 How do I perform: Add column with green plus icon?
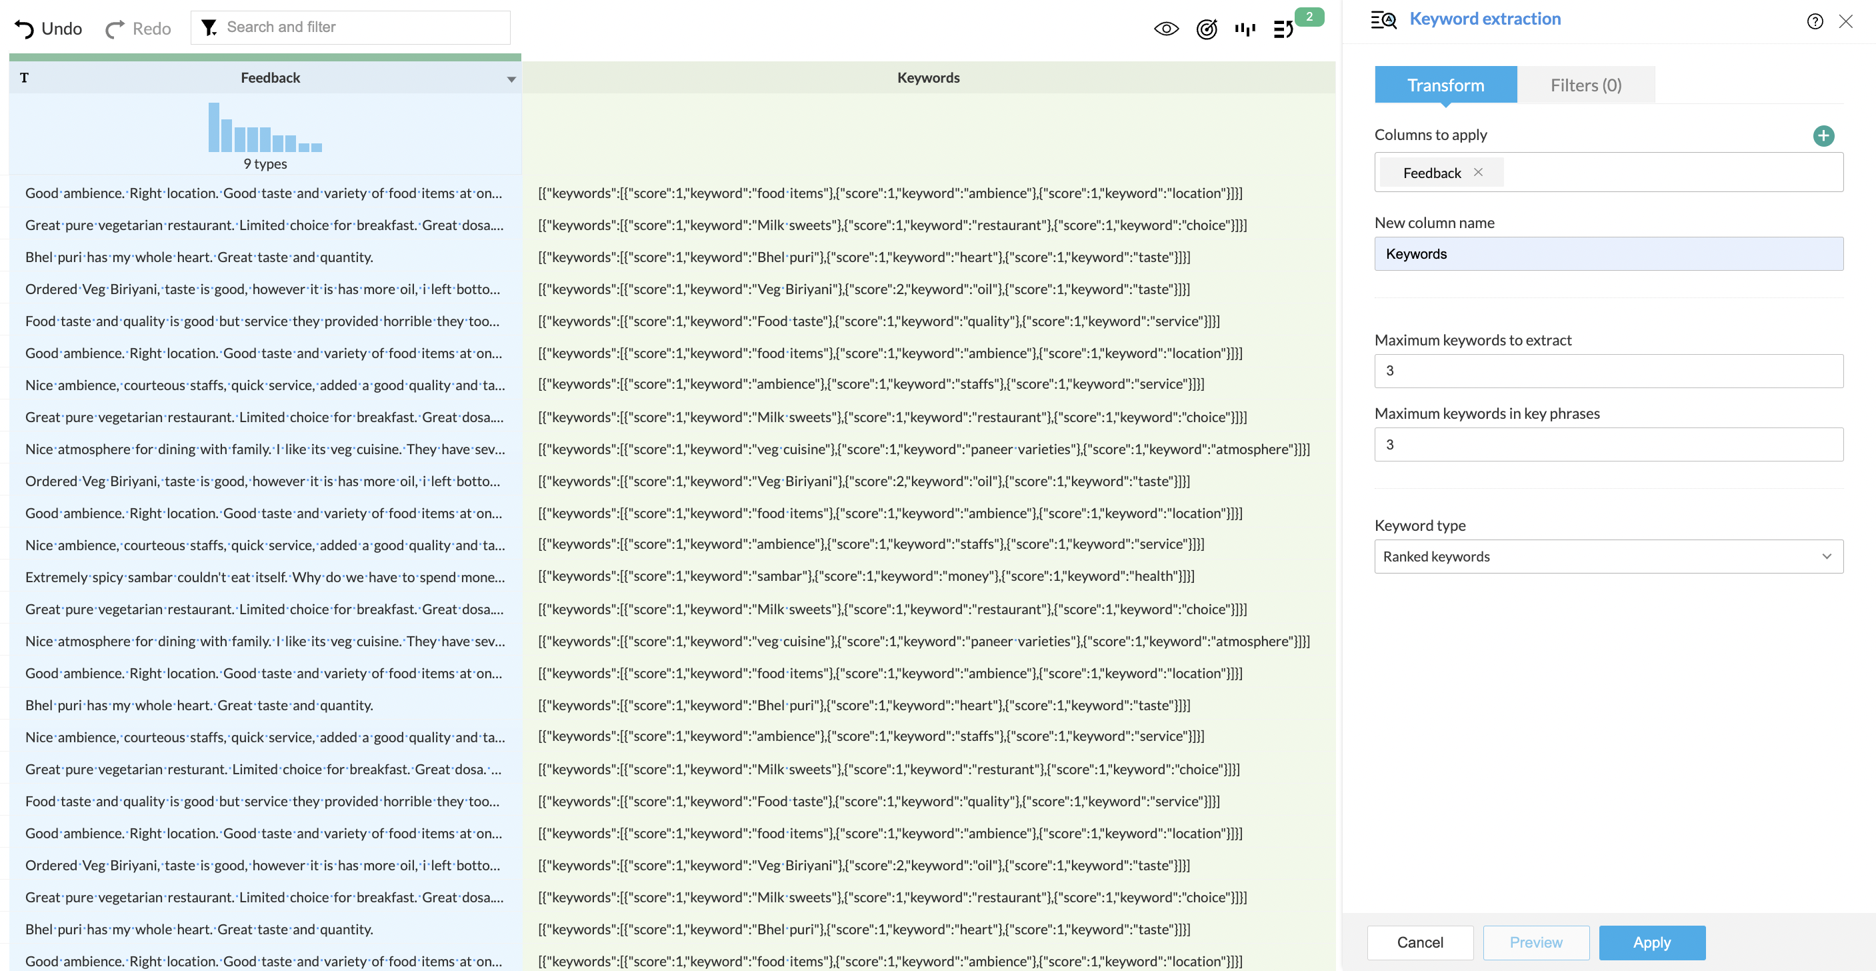pos(1823,135)
